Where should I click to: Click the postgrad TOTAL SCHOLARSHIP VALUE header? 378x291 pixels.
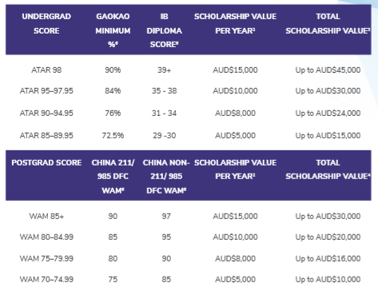[328, 169]
